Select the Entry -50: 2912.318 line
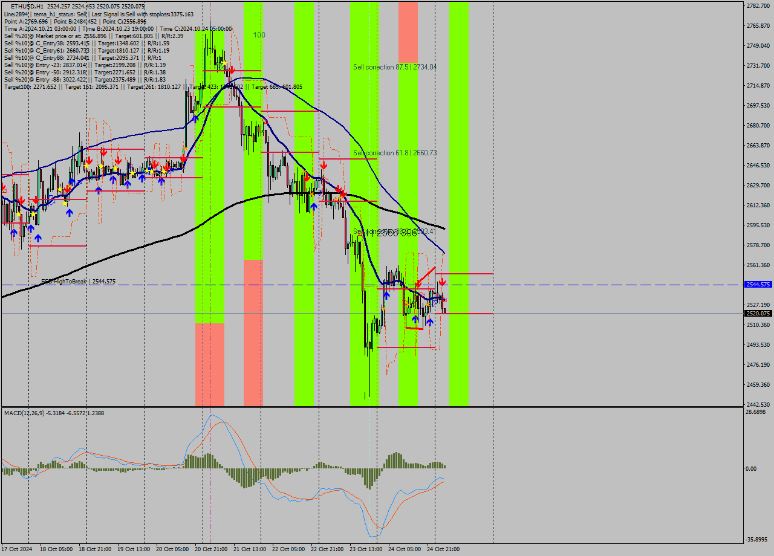Viewport: 774px width, 556px height. coord(85,72)
